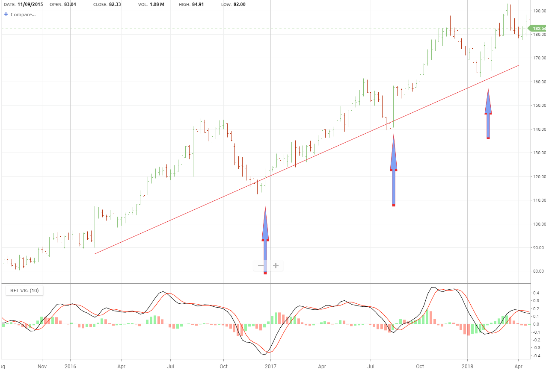Click the VOL: 1.08 M readout
This screenshot has height=373, width=546.
[x=152, y=4]
